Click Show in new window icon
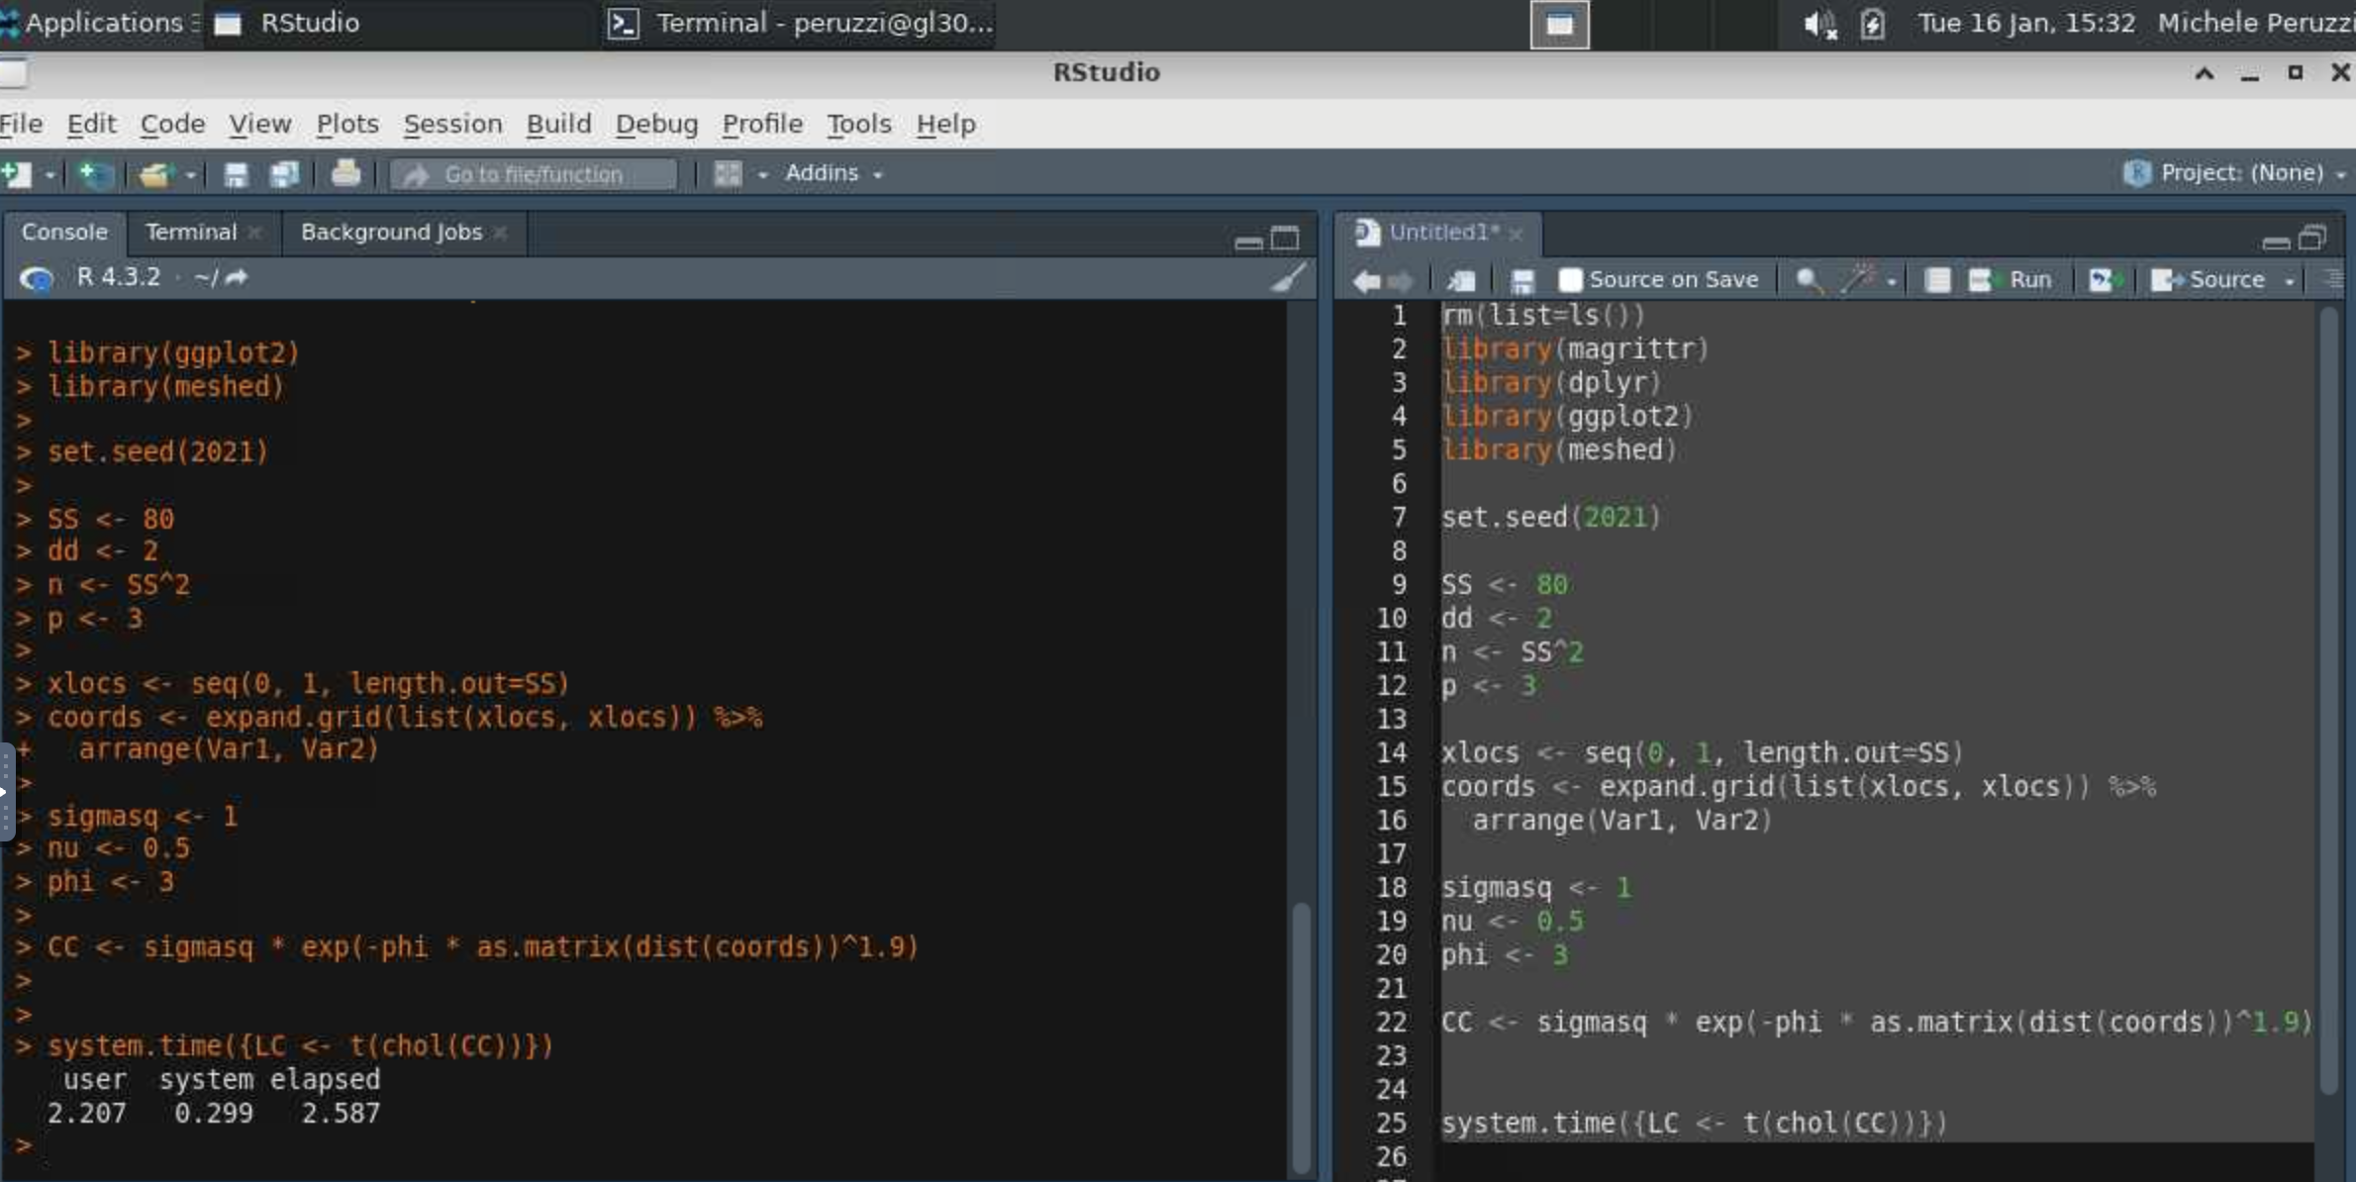This screenshot has width=2356, height=1182. pos(1461,281)
